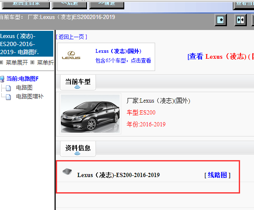The height and width of the screenshot is (210, 254).
Task: Select the 资料信息 tab
Action: pos(78,149)
